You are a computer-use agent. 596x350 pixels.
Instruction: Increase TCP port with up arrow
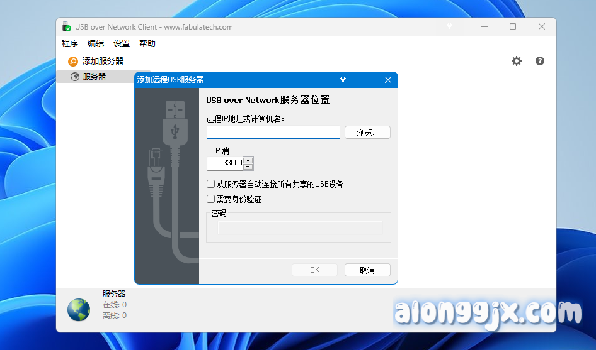(x=248, y=160)
